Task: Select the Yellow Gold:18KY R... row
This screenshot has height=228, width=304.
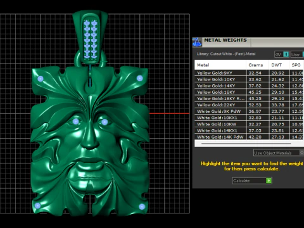Action: tap(249, 99)
